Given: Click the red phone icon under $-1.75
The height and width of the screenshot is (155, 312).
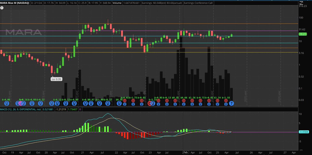Looking at the screenshot, I should tap(133, 100).
